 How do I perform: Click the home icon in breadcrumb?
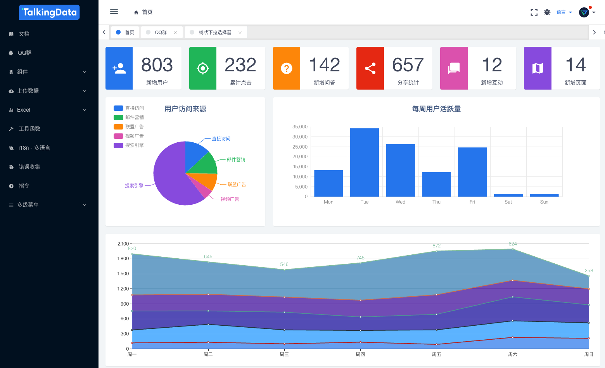[x=136, y=12]
